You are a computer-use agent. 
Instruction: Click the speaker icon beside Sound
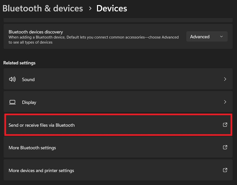click(12, 79)
